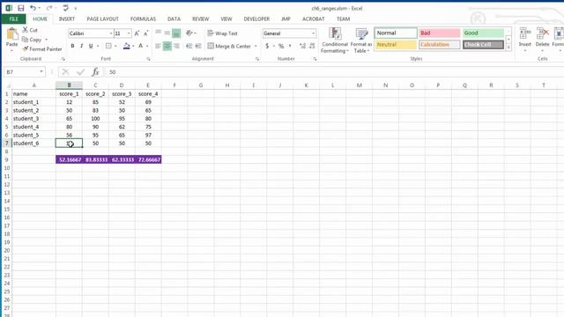
Task: Click Decrease Decimal icon
Action: pyautogui.click(x=312, y=46)
